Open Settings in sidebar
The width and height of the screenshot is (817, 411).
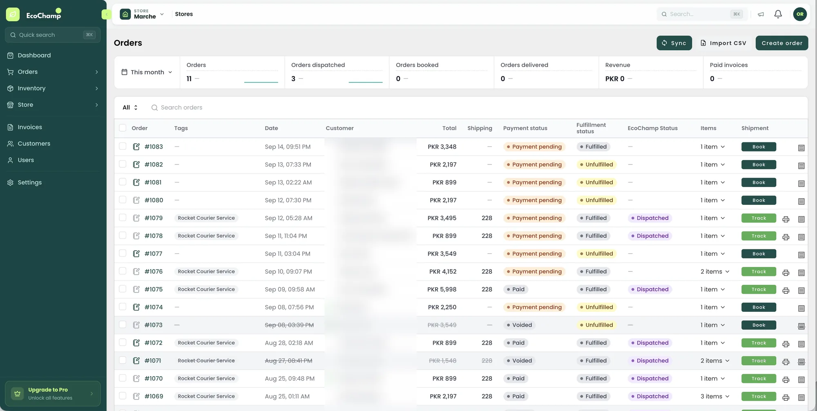point(29,182)
